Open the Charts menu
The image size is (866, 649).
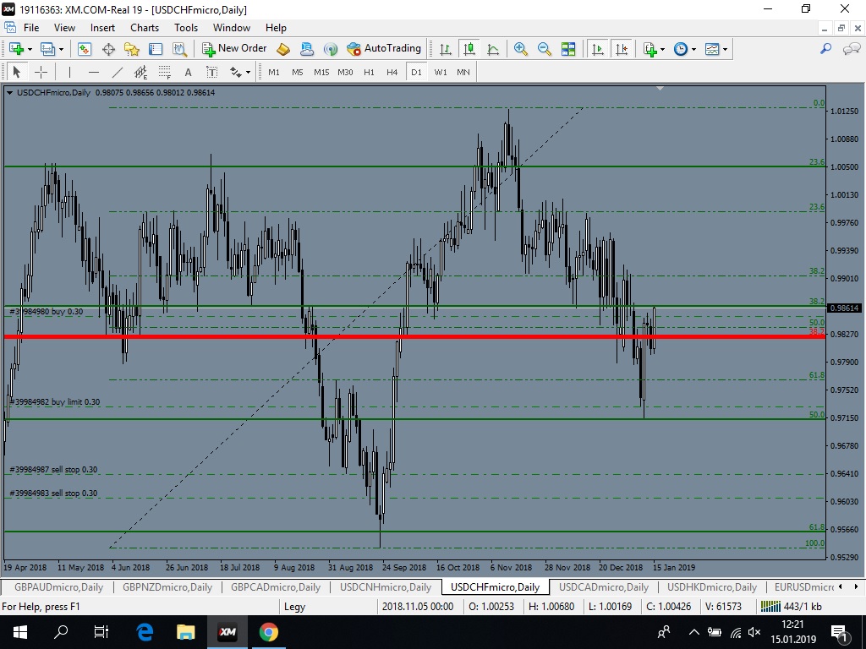coord(145,27)
